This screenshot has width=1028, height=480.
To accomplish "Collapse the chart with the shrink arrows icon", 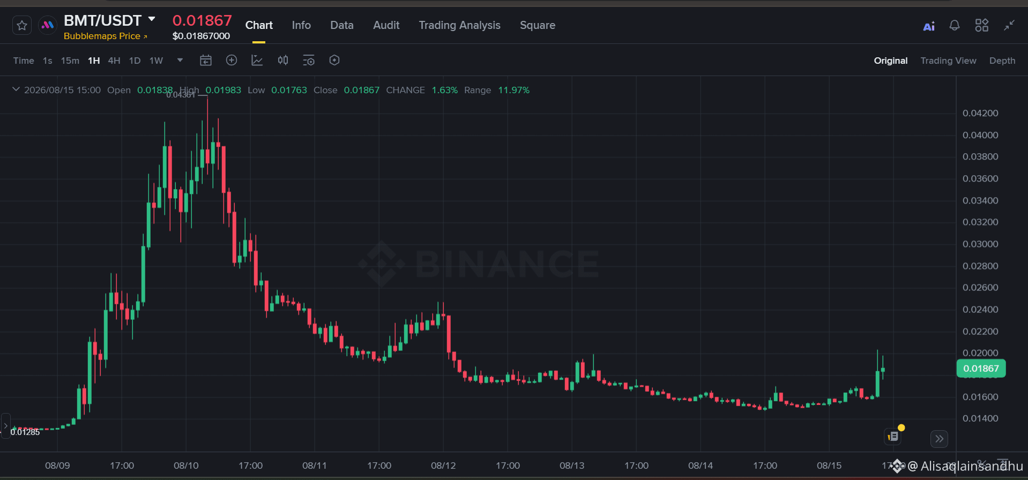I will pos(1009,25).
